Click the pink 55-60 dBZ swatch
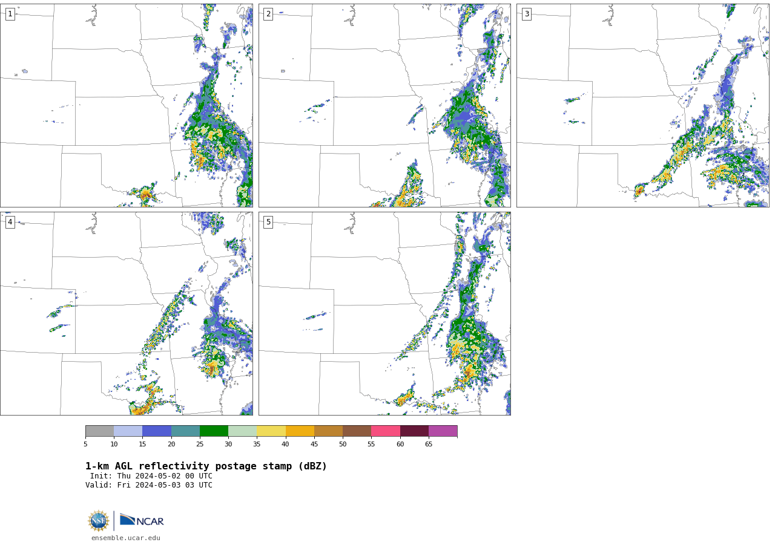This screenshot has height=545, width=775. click(x=386, y=431)
